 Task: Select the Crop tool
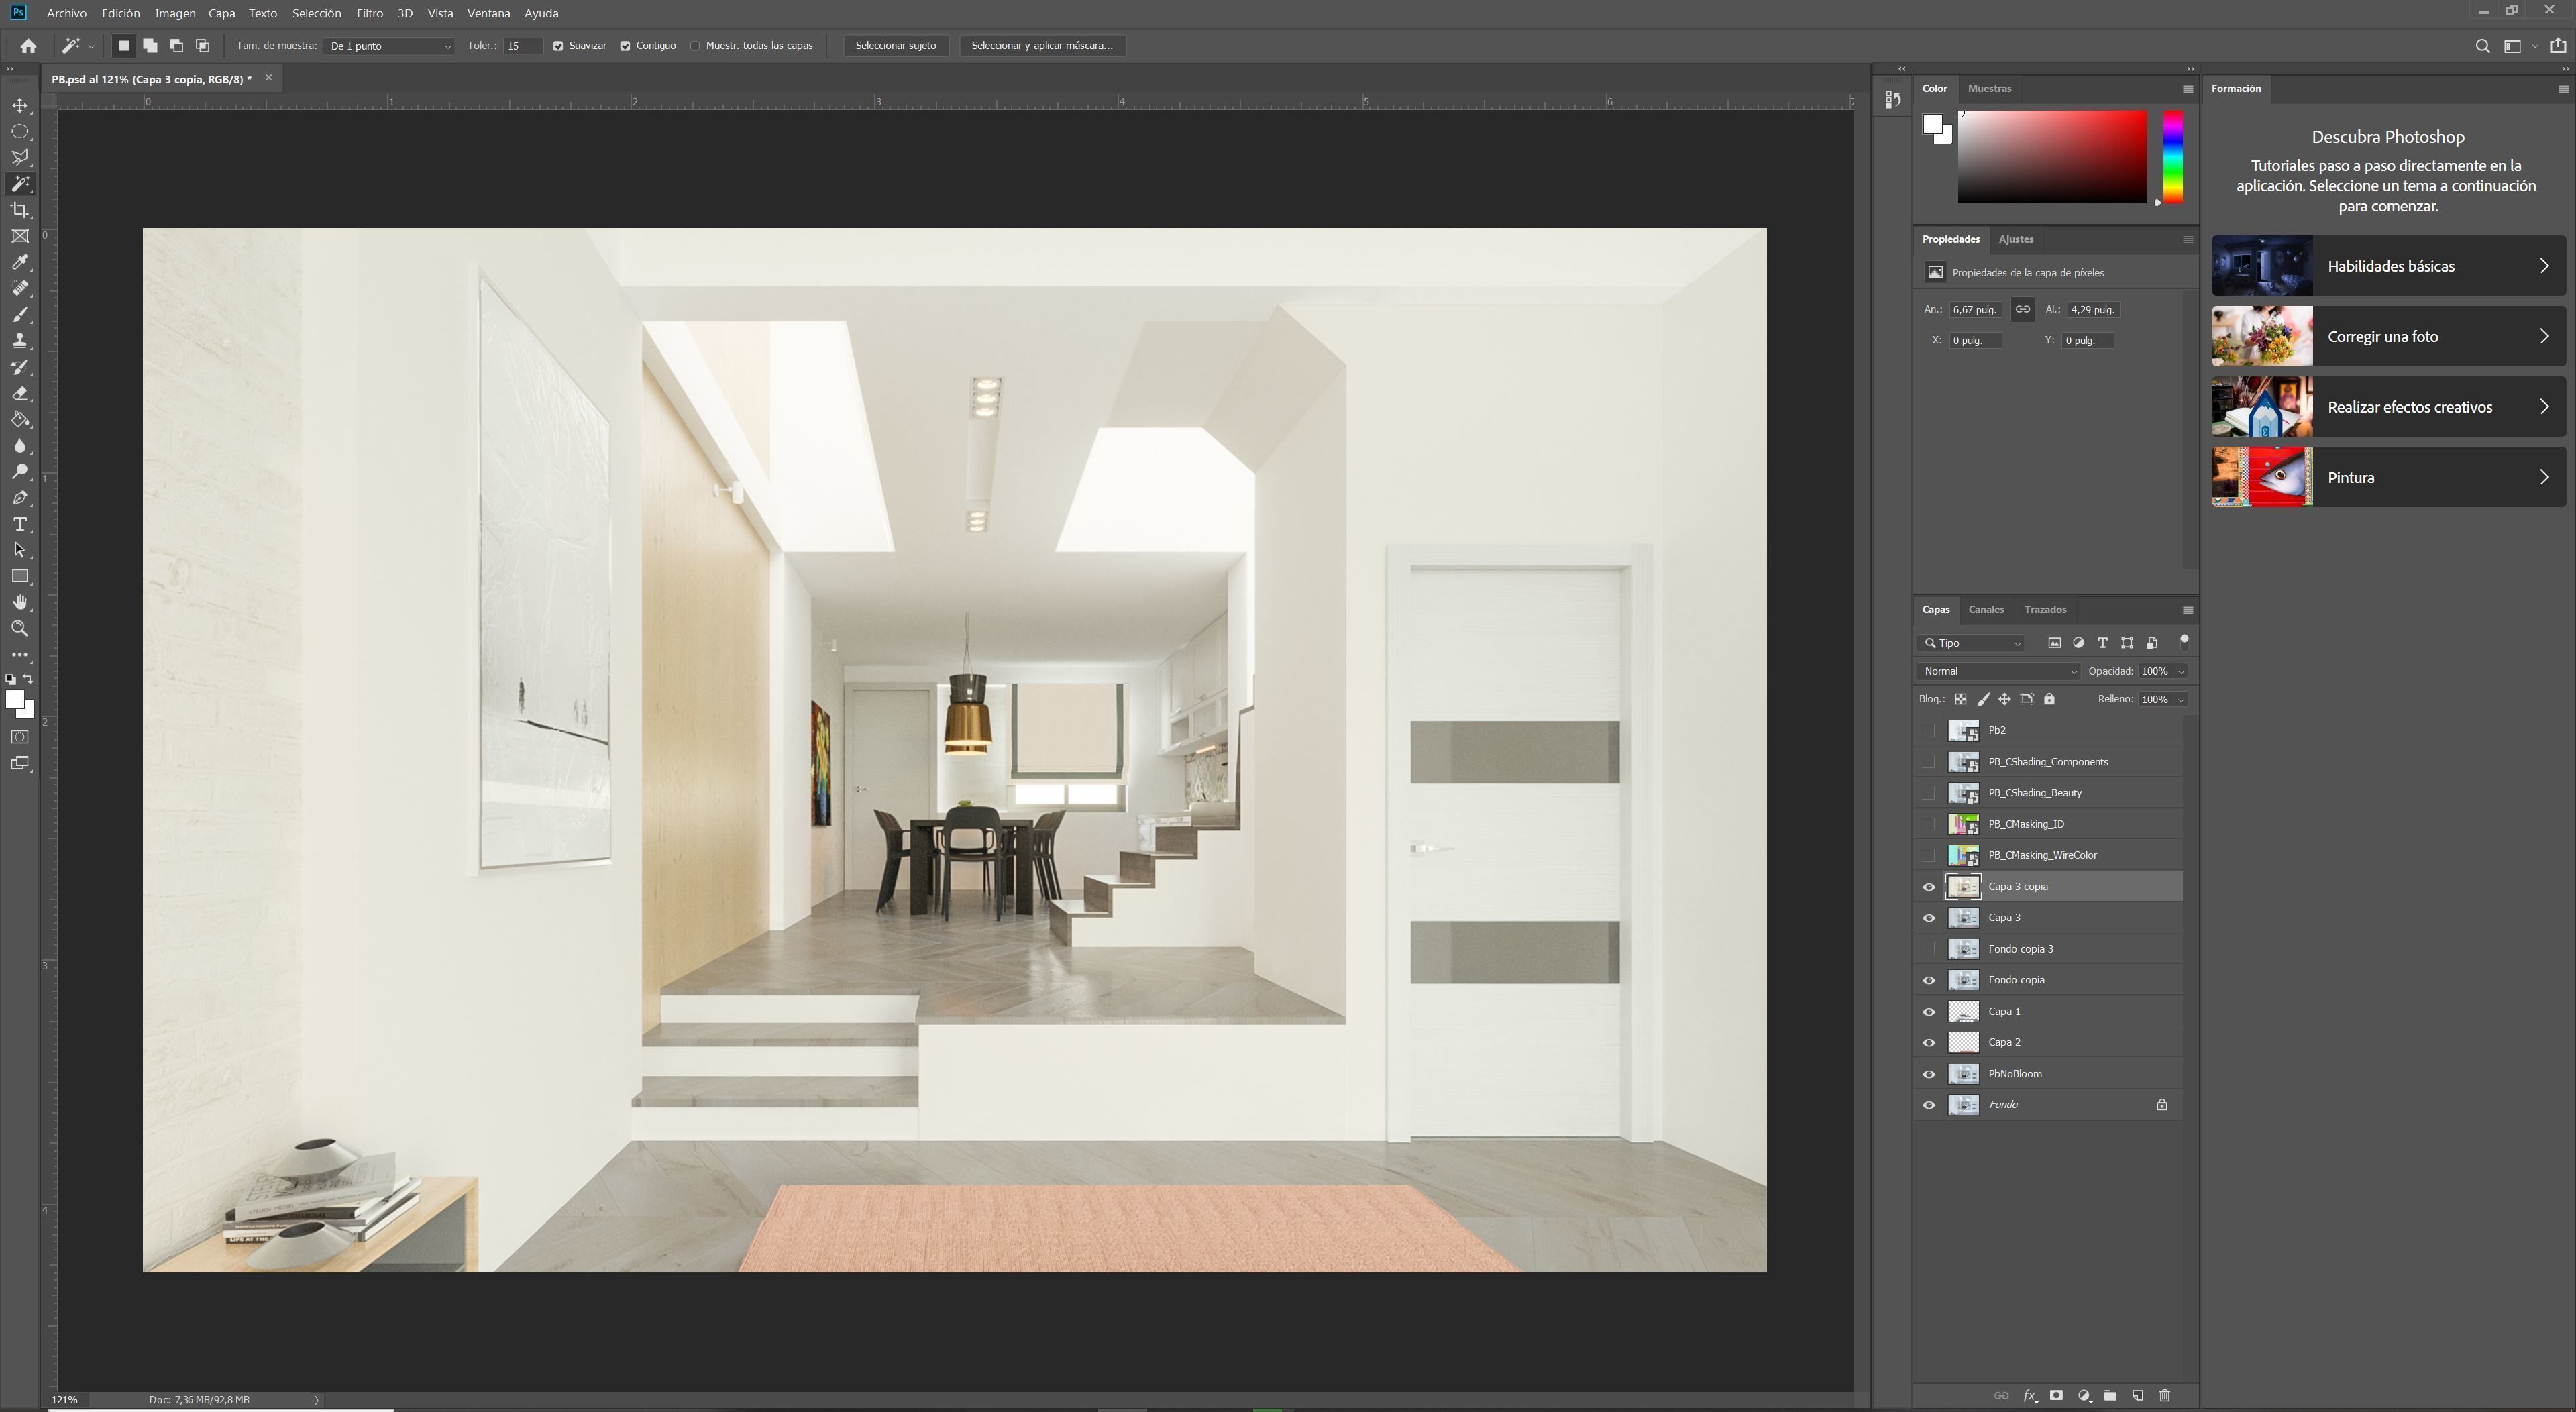[x=20, y=210]
